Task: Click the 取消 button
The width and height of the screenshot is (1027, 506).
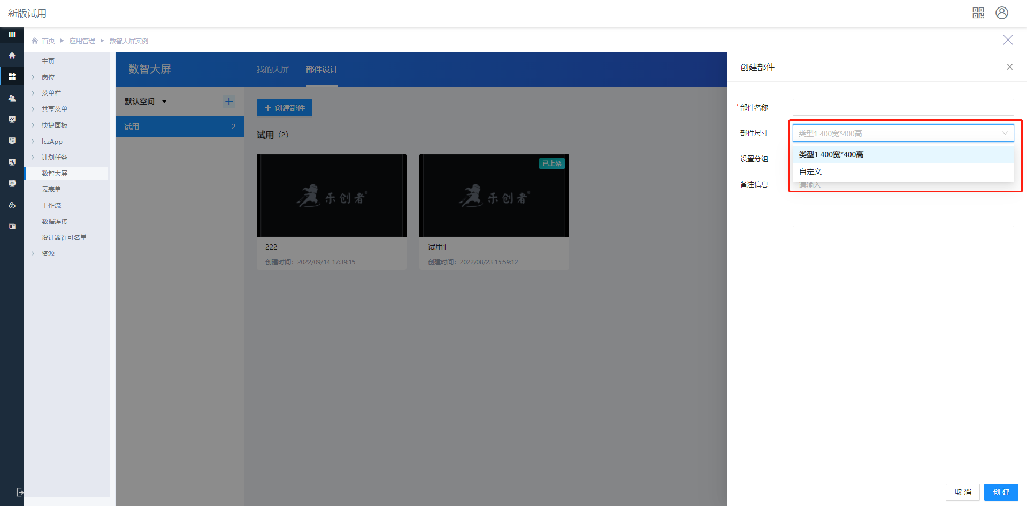Action: pyautogui.click(x=962, y=492)
